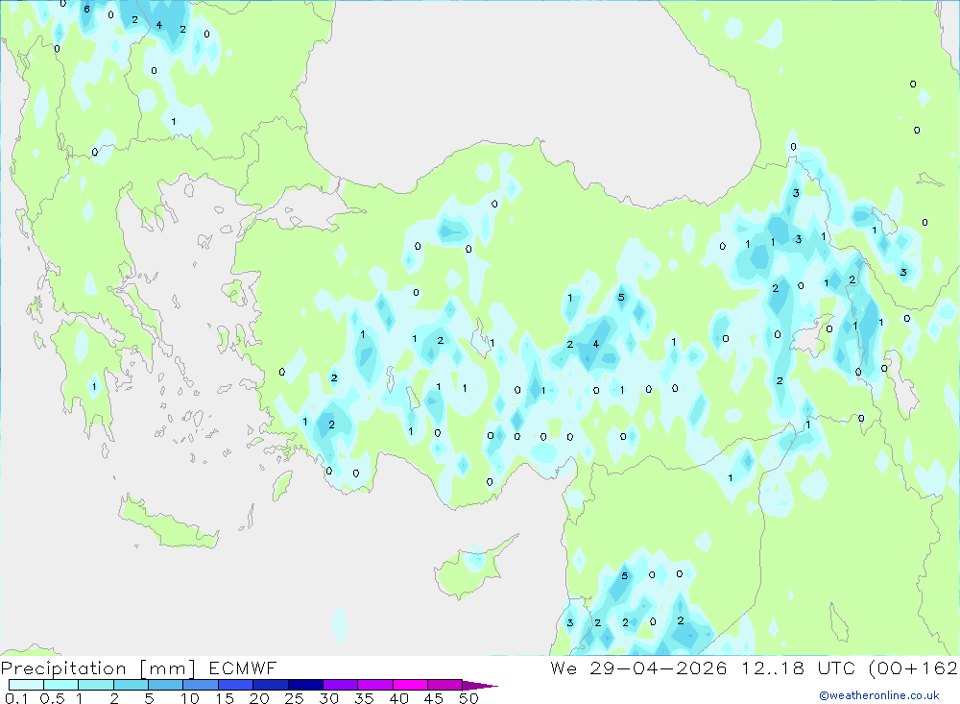The image size is (960, 704).
Task: Click the lightest legend swatch between 0.1 and 0.5
Action: pyautogui.click(x=26, y=685)
